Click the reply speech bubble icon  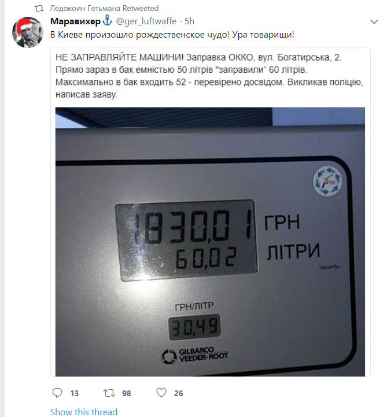pyautogui.click(x=57, y=393)
